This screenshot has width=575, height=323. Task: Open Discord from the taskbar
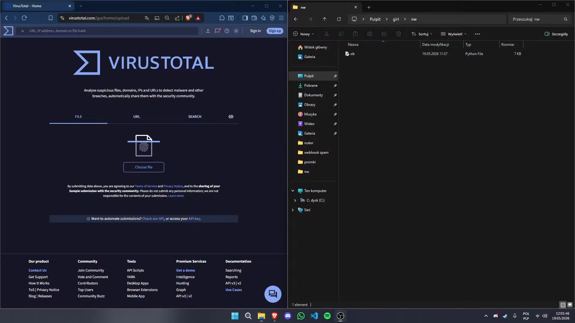(288, 316)
